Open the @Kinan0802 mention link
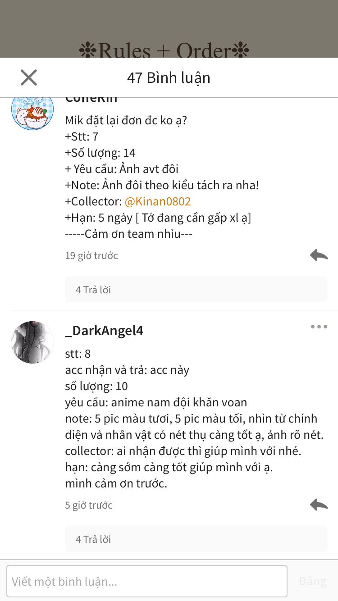338x601 pixels. click(x=158, y=201)
